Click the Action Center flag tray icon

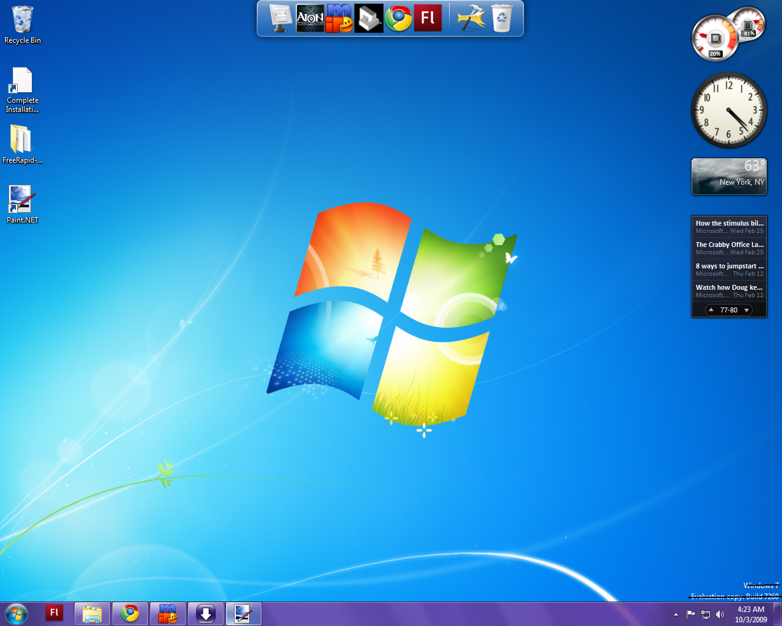coord(691,614)
